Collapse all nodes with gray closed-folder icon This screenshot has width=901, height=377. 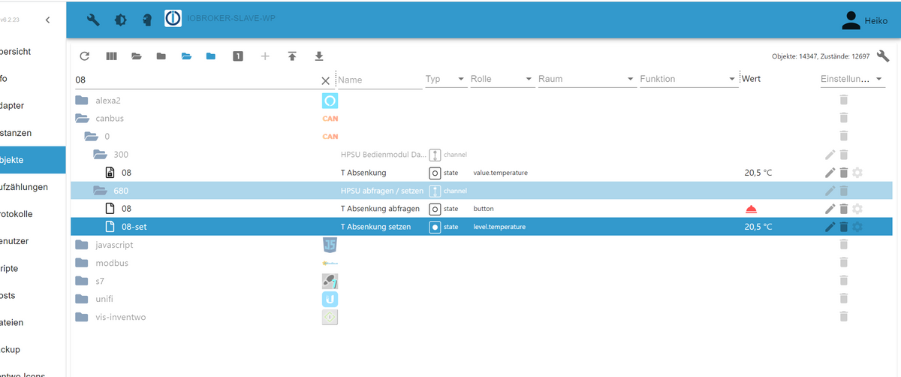[161, 56]
